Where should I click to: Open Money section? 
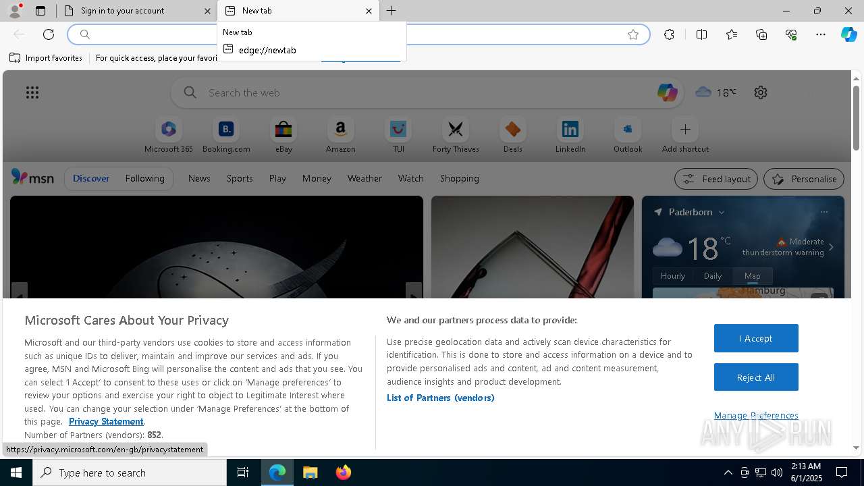[317, 178]
